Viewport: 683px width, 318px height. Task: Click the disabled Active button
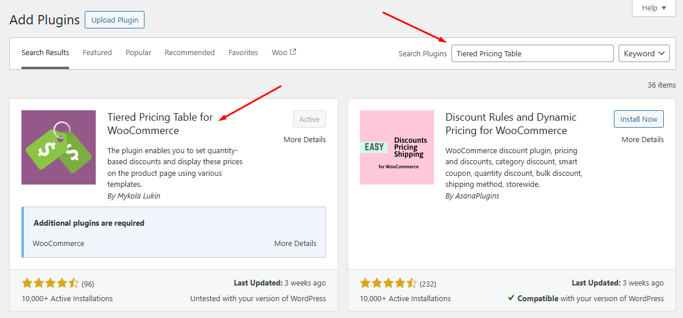(x=309, y=120)
